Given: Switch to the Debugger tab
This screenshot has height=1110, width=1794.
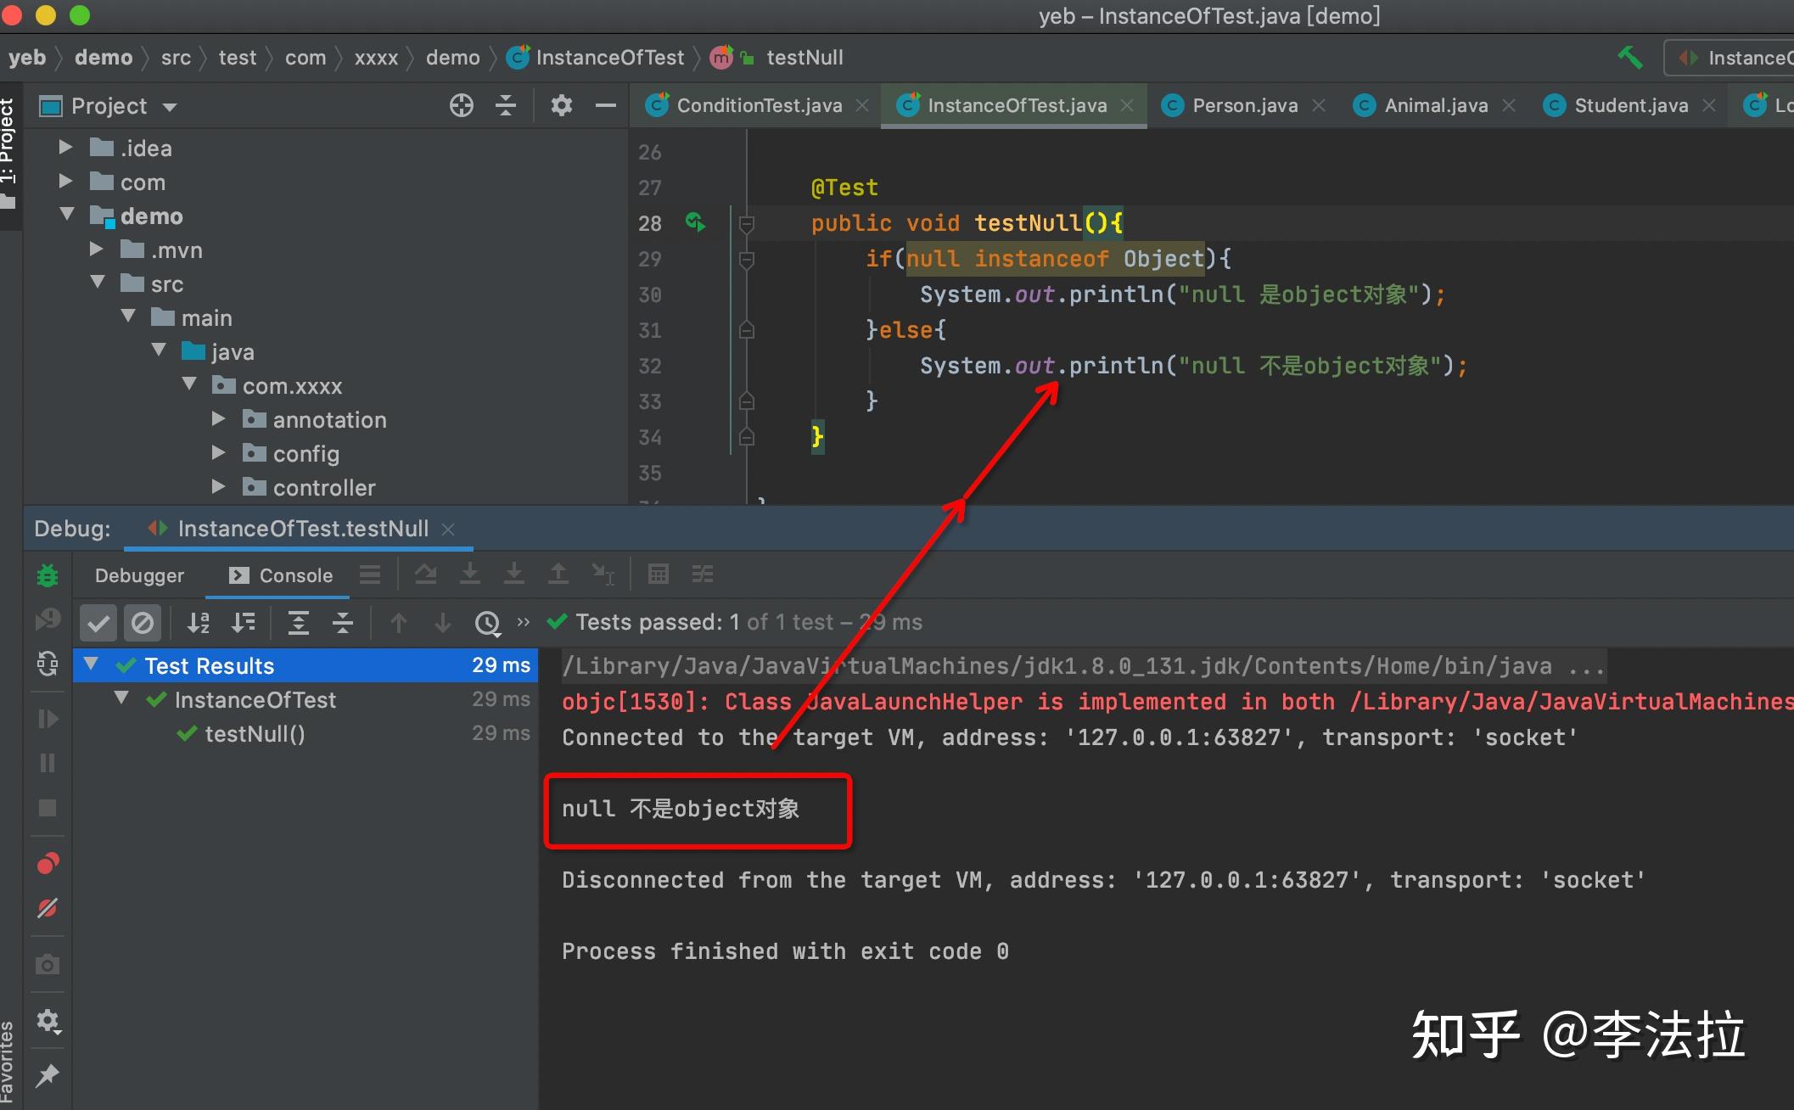Looking at the screenshot, I should (139, 575).
